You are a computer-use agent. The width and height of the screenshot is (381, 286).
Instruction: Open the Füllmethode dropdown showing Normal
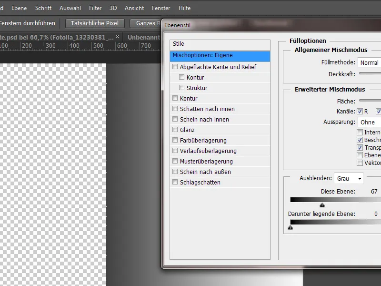coord(369,63)
